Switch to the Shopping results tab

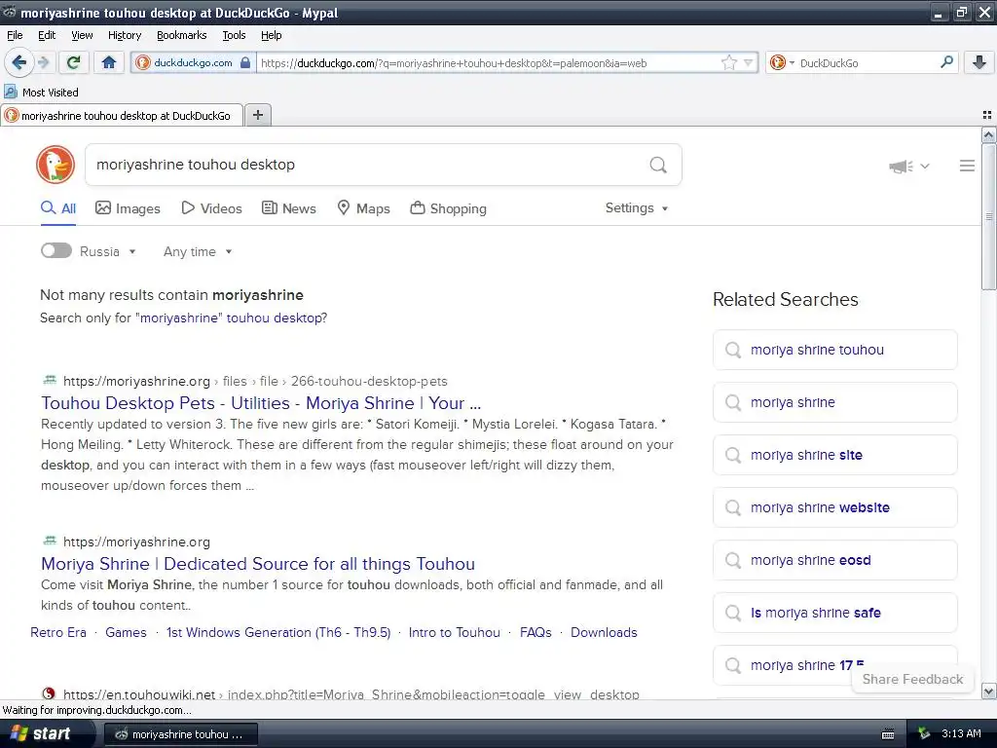click(x=448, y=208)
